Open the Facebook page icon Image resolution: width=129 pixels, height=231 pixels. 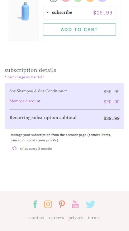[x=35, y=204]
